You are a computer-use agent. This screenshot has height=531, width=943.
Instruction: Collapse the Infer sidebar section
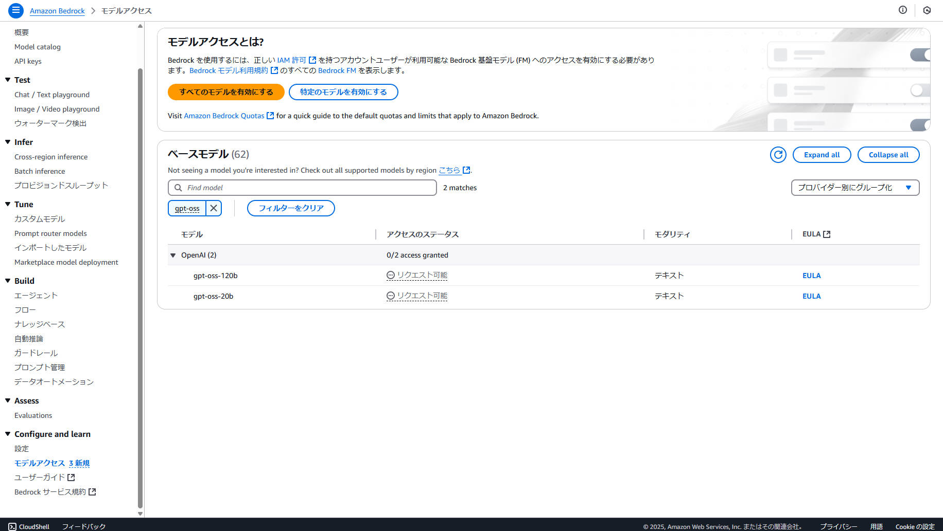click(8, 142)
